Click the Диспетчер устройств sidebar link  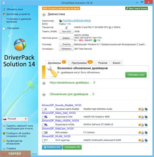[x=18, y=14]
